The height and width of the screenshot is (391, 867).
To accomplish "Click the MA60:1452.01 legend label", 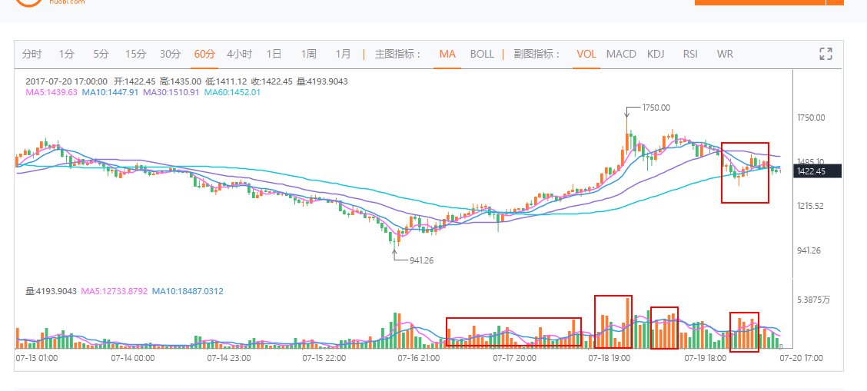I will tap(232, 92).
